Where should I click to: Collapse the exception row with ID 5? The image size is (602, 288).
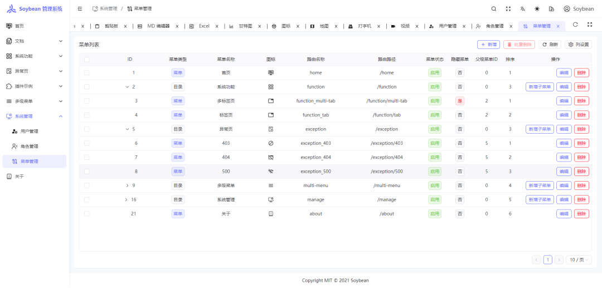tap(127, 129)
